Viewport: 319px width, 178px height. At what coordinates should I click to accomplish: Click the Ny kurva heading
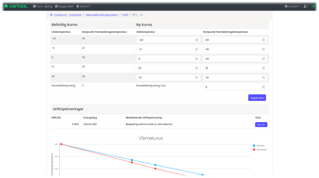pos(144,25)
